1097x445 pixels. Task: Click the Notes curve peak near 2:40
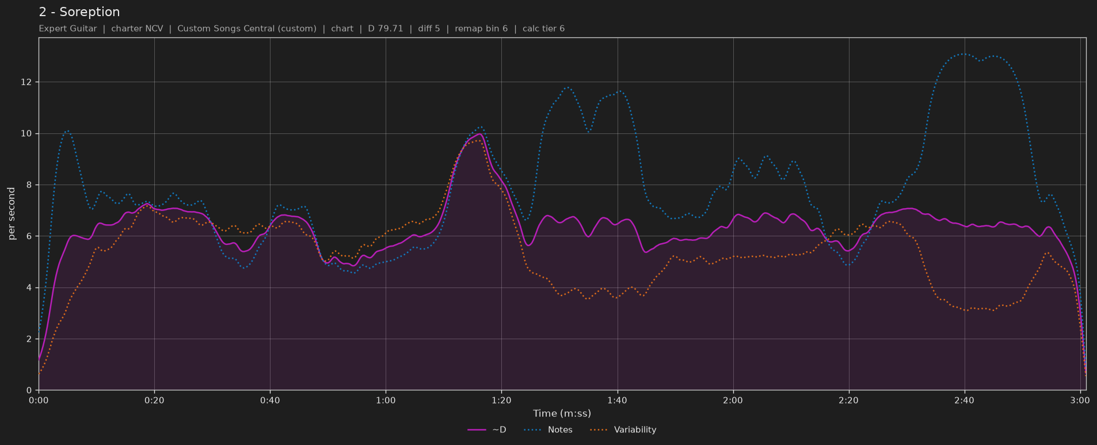(963, 54)
